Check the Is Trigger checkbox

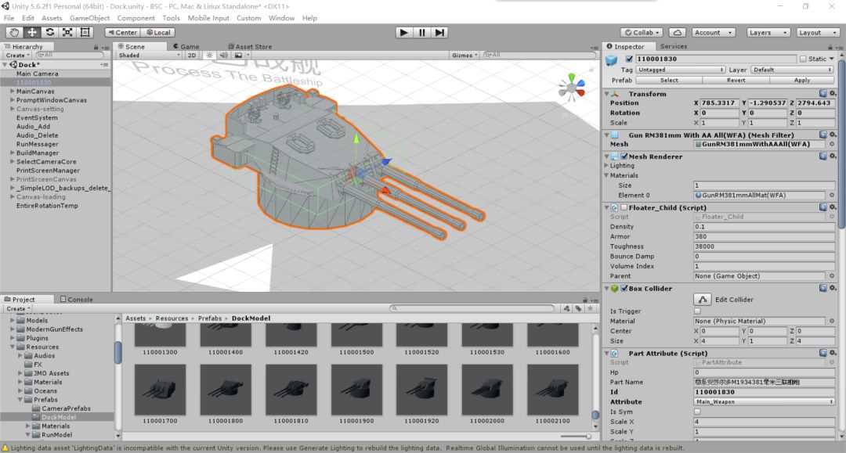coord(697,311)
